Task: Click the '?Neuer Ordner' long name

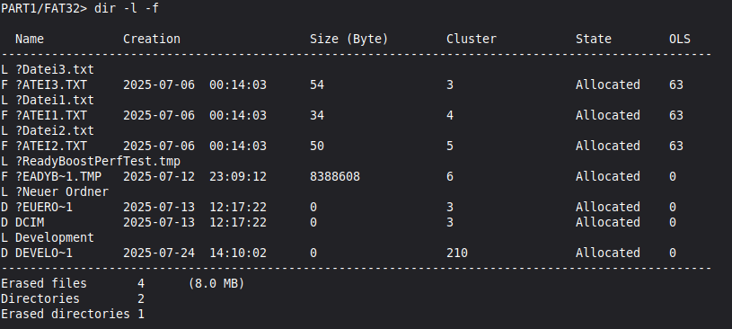Action: pyautogui.click(x=62, y=191)
